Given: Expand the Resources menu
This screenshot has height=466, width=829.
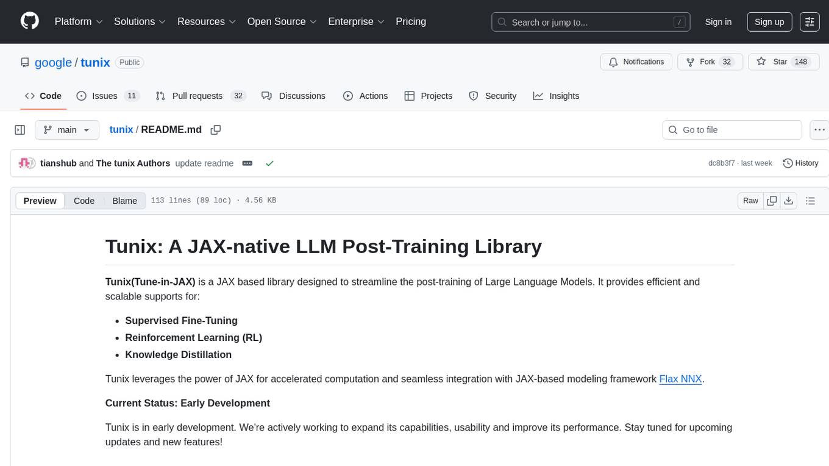Looking at the screenshot, I should (x=207, y=21).
